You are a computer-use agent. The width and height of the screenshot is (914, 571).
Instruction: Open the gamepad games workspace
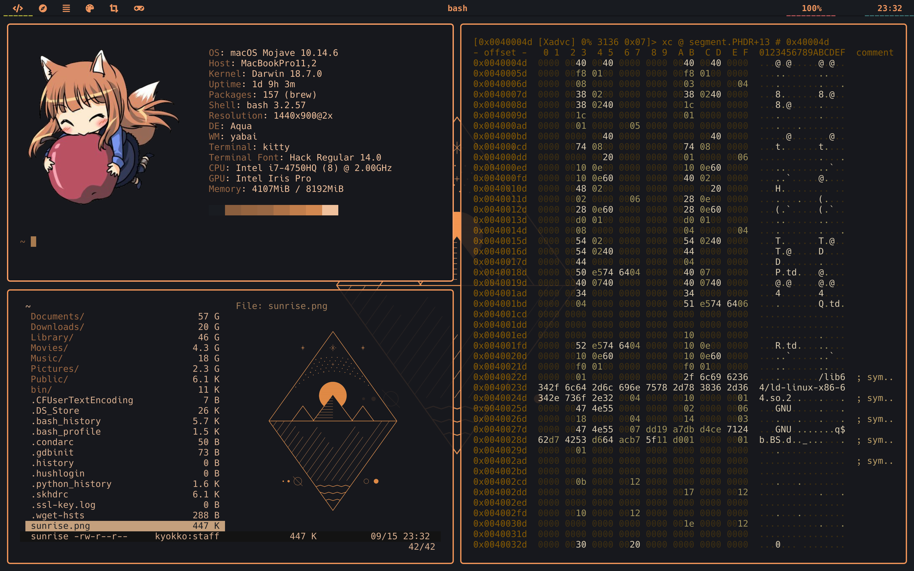pos(139,8)
